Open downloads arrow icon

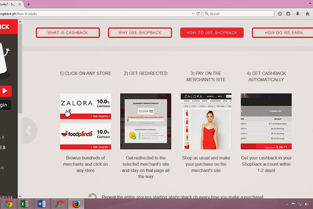[298, 14]
